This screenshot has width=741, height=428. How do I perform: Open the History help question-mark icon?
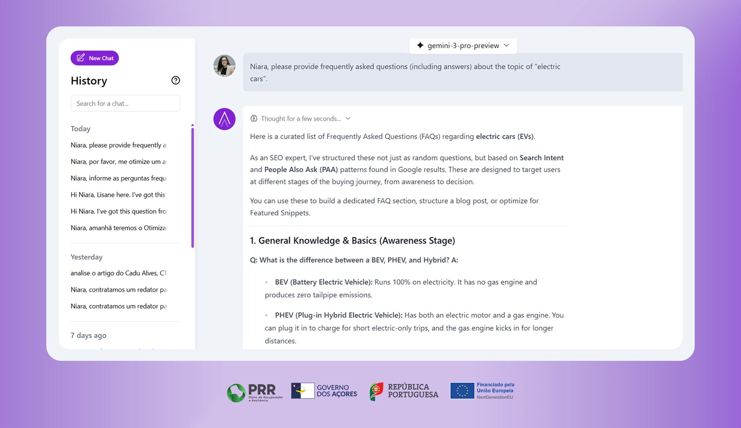[x=176, y=80]
